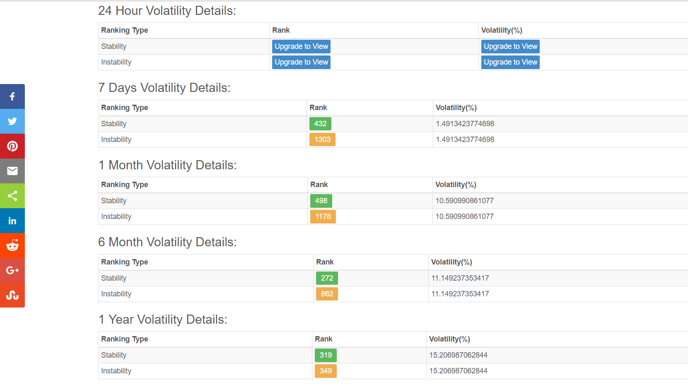Select the 24 Hour Volatility Details heading
Viewport: 688px width, 387px height.
(167, 11)
